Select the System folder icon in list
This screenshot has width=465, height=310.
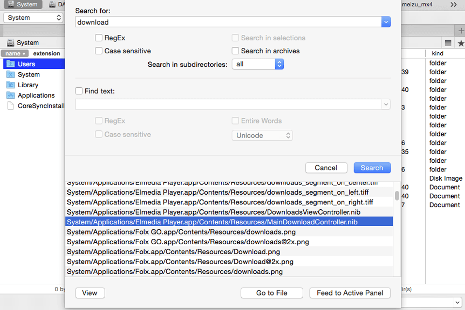(x=10, y=75)
